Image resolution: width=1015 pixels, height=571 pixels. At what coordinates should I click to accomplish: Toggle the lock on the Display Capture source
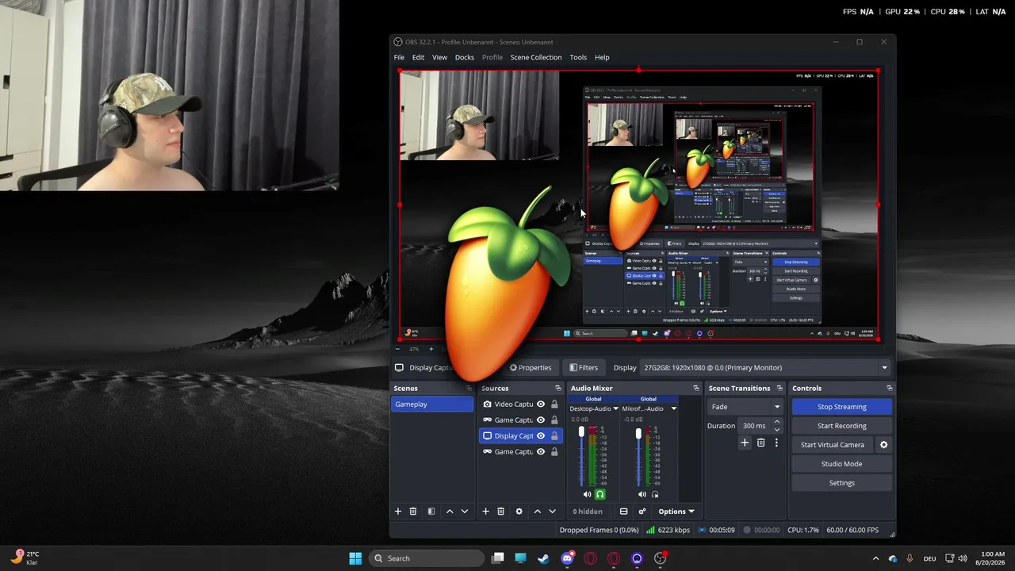point(554,436)
